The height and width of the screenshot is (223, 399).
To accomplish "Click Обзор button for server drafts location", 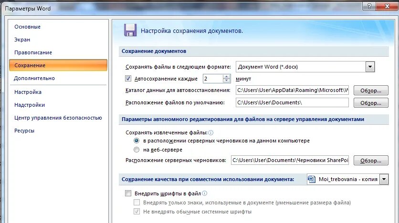I will (x=371, y=161).
